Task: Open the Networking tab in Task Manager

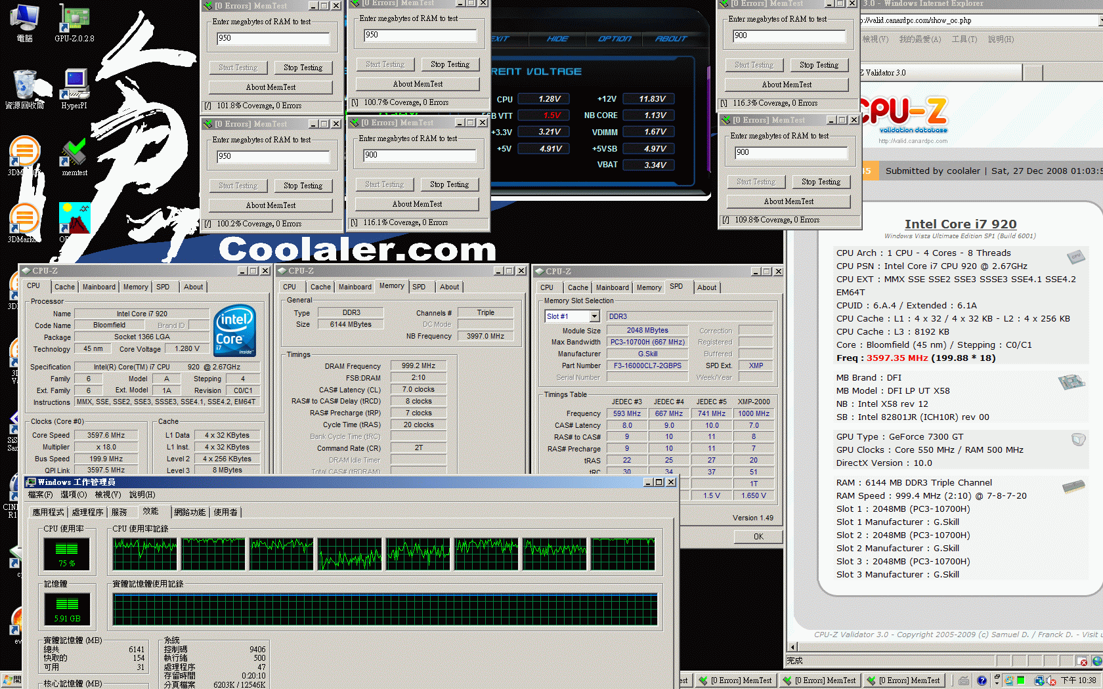Action: coord(190,512)
